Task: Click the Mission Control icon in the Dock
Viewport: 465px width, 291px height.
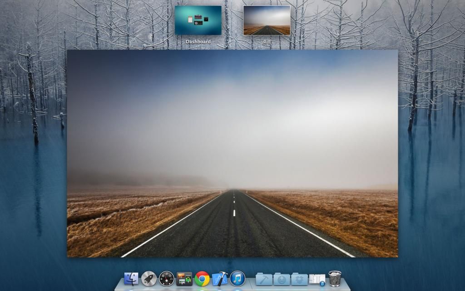Action: 184,278
